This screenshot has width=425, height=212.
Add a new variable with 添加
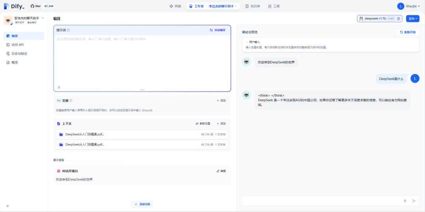221,101
